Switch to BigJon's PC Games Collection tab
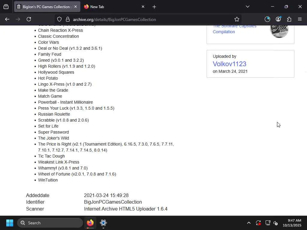The width and height of the screenshot is (307, 230). tap(47, 7)
